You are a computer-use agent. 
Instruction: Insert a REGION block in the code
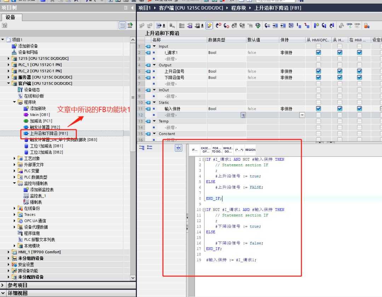[250, 149]
